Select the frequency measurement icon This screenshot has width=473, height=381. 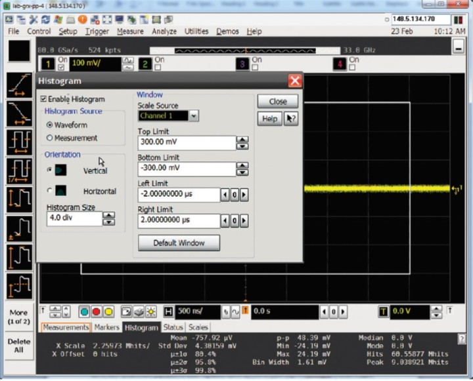click(19, 170)
